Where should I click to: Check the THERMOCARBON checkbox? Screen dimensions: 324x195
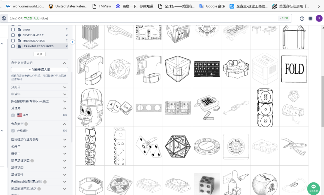[x=13, y=41]
